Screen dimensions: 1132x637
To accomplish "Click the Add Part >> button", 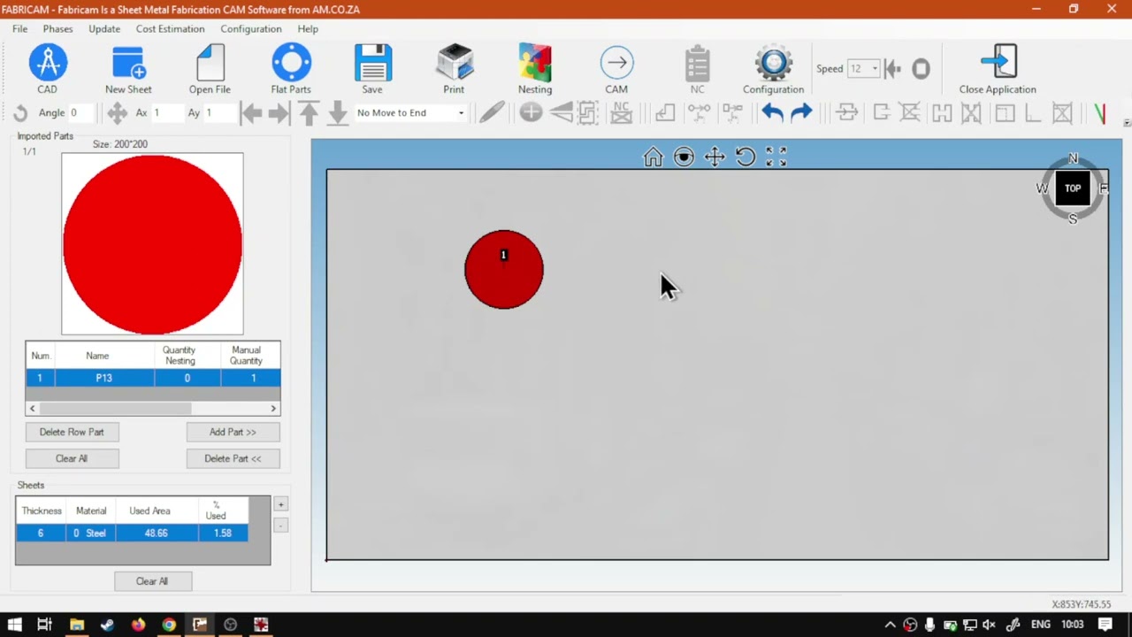I will click(x=233, y=432).
